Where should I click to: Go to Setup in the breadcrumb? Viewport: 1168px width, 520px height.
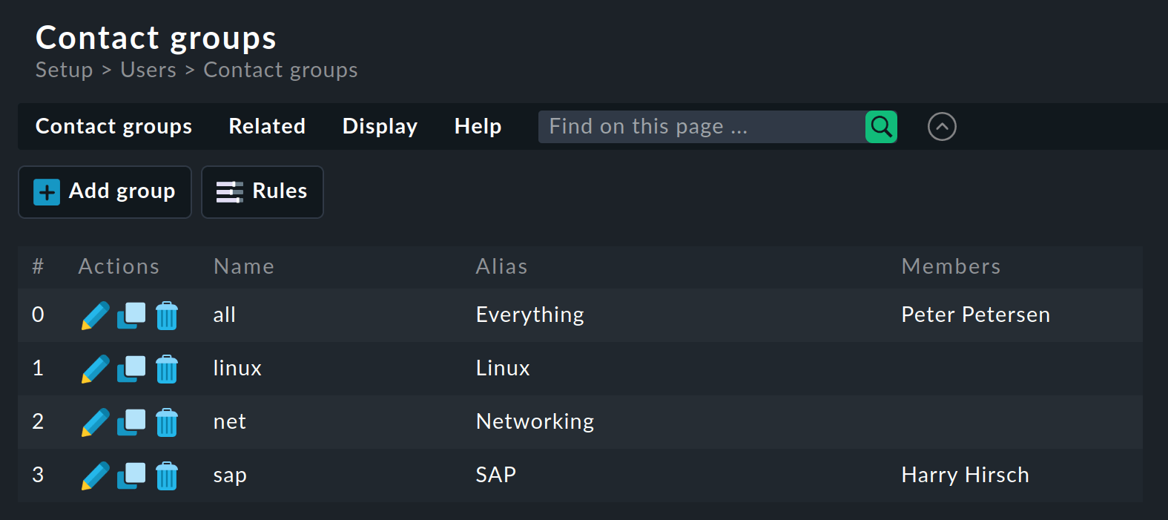[x=65, y=70]
